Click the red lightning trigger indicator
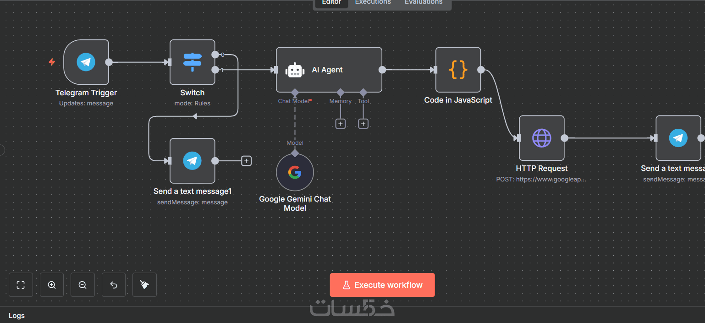Screen dimensions: 705x323 [x=52, y=62]
